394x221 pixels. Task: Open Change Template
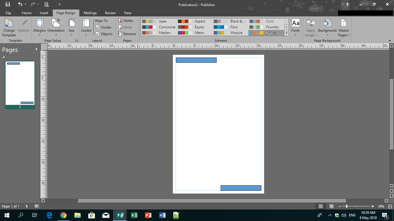9,28
